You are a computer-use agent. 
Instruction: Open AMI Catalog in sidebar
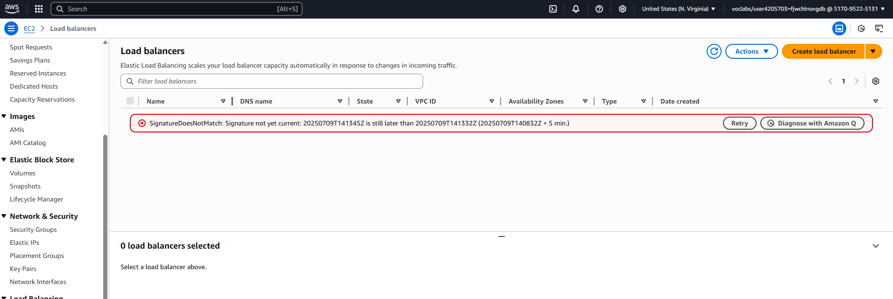point(28,143)
